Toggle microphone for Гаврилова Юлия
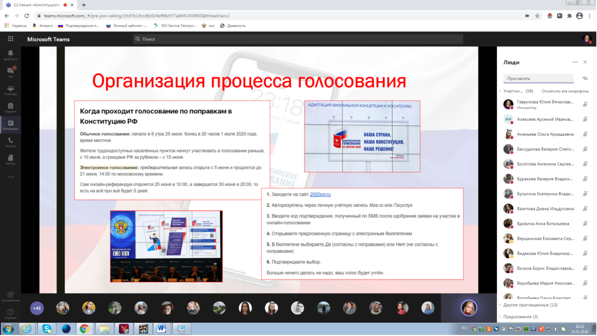 (x=585, y=104)
